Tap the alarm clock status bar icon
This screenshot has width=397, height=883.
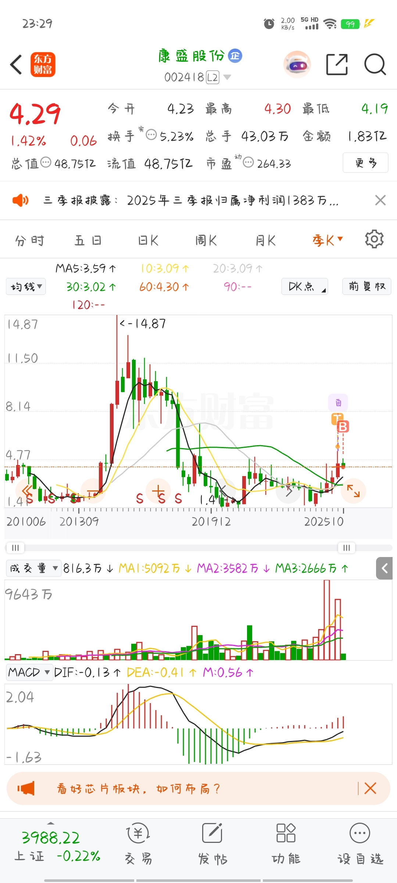pyautogui.click(x=269, y=24)
